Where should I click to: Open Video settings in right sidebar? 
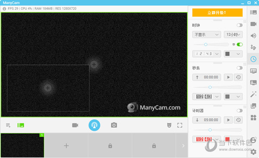click(253, 24)
